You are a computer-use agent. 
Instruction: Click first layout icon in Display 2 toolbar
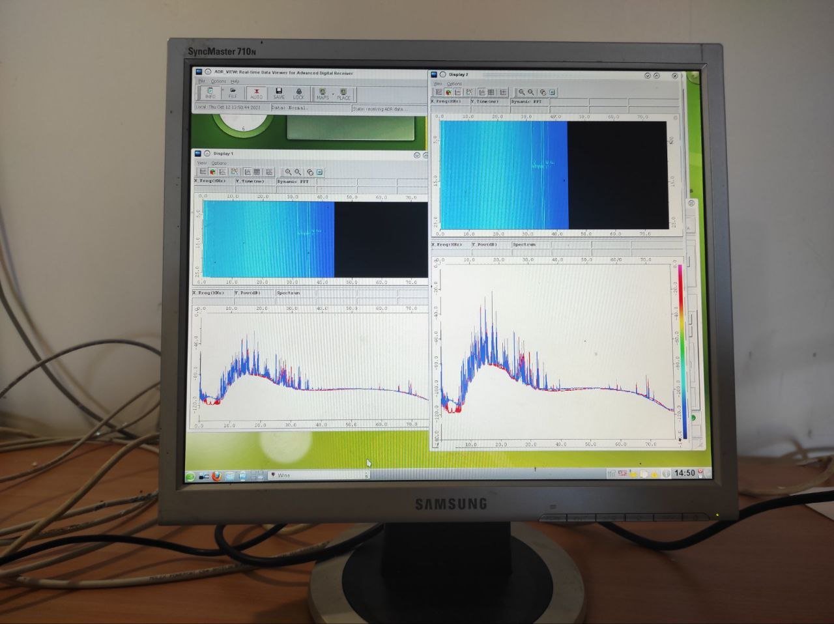pyautogui.click(x=439, y=92)
